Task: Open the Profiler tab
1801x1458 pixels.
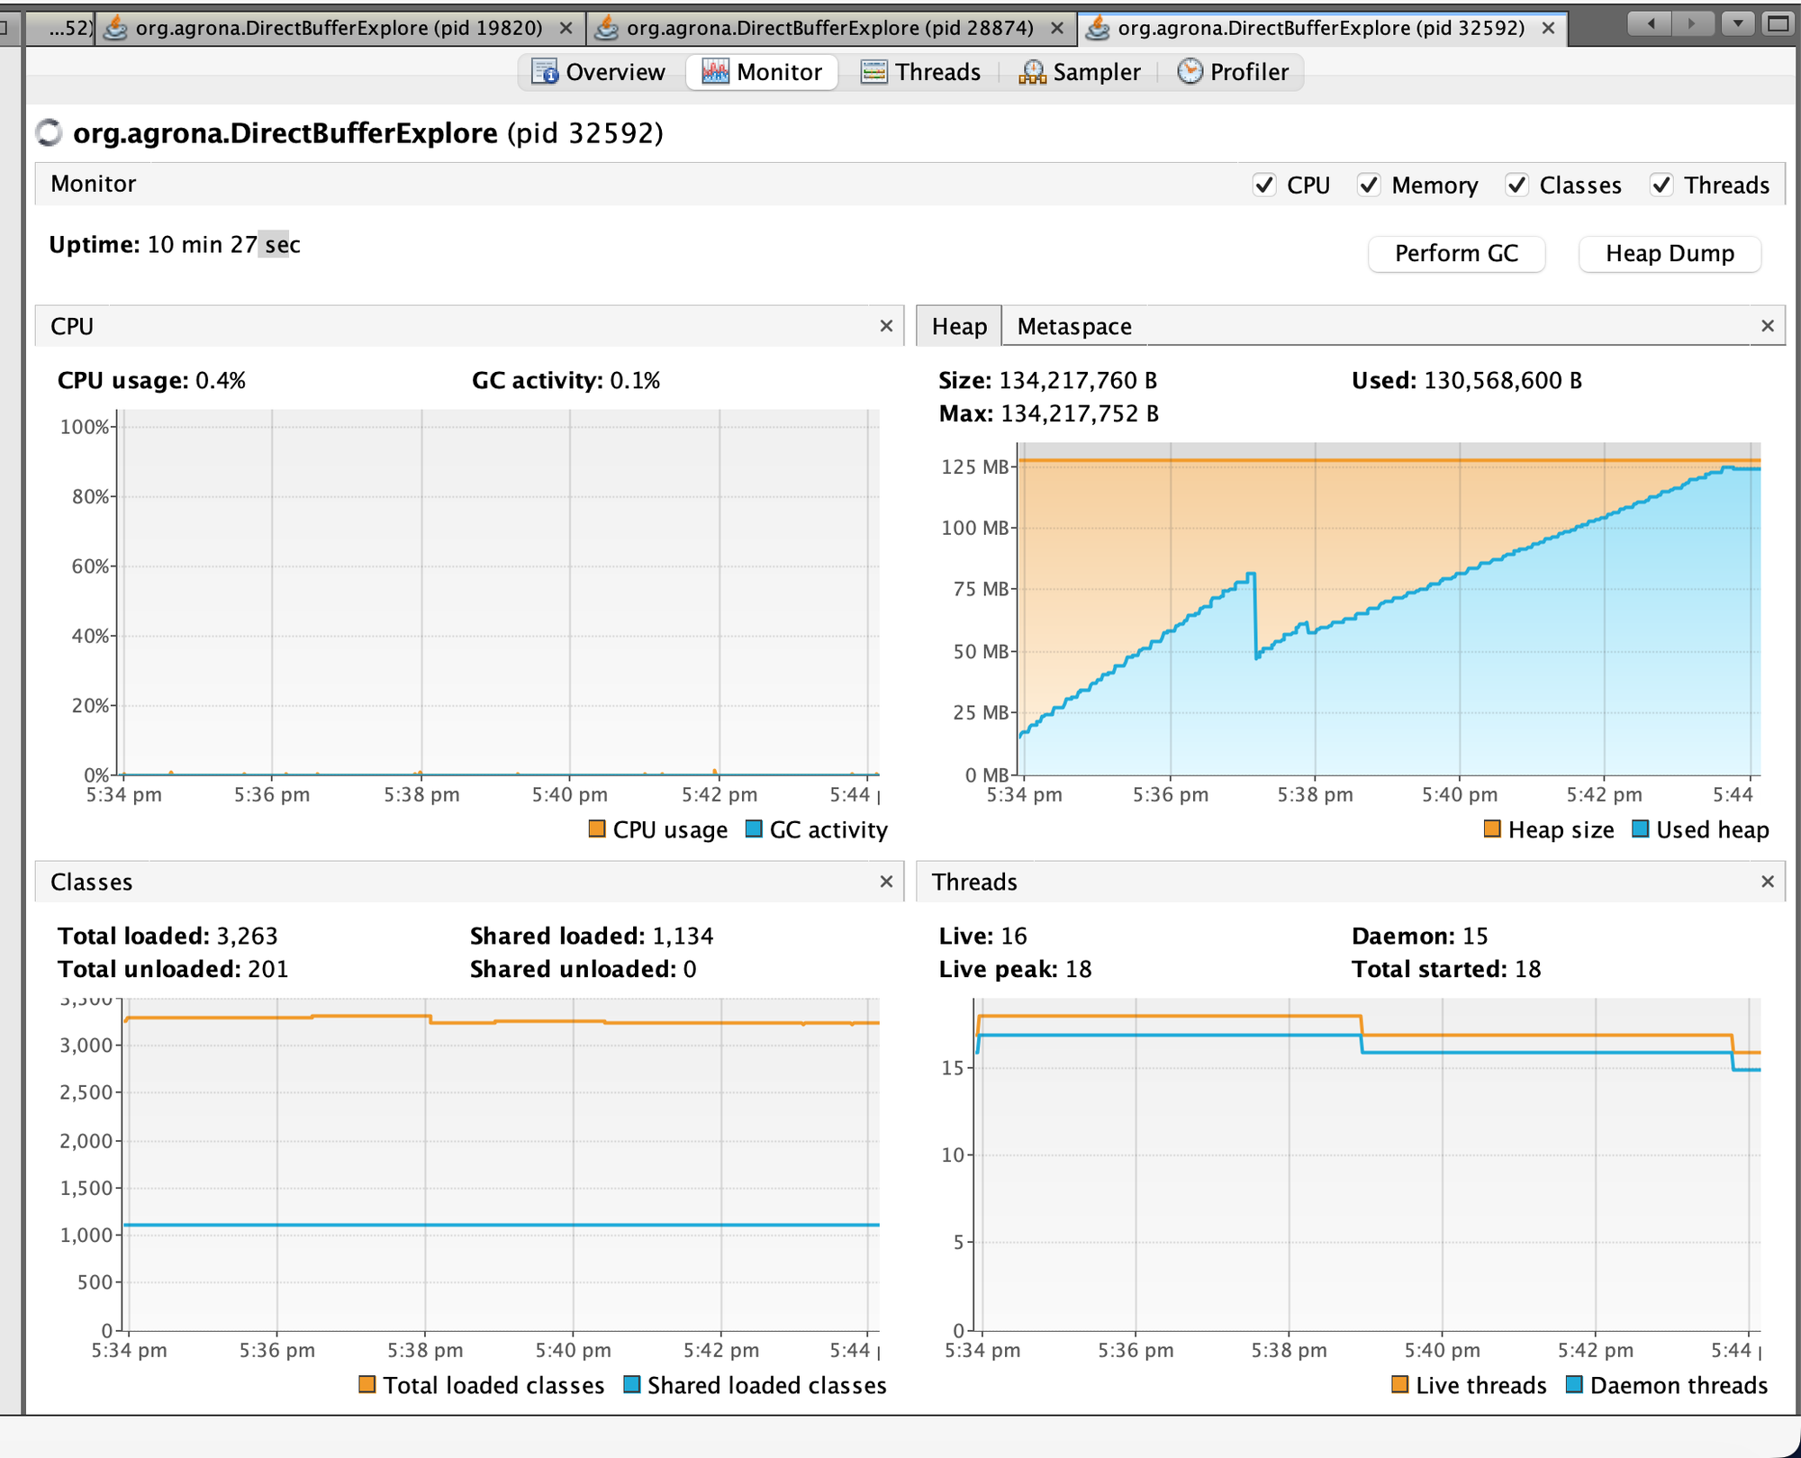Action: 1232,72
